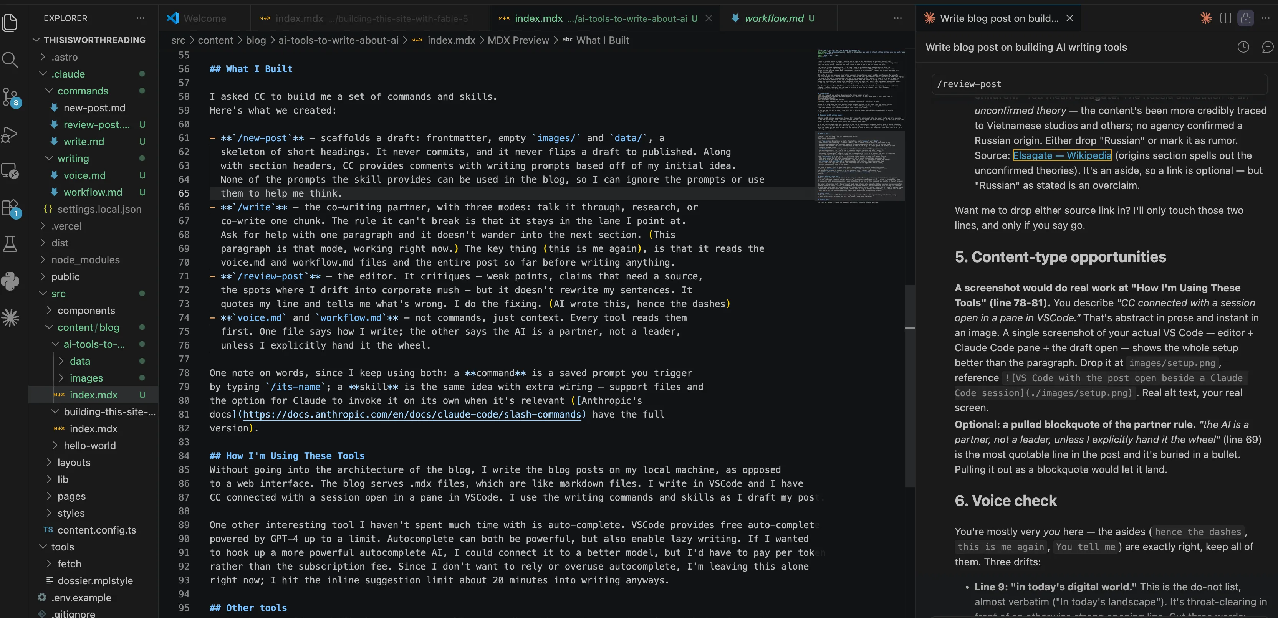1278x618 pixels.
Task: Open review-post file in the explorer
Action: [93, 124]
